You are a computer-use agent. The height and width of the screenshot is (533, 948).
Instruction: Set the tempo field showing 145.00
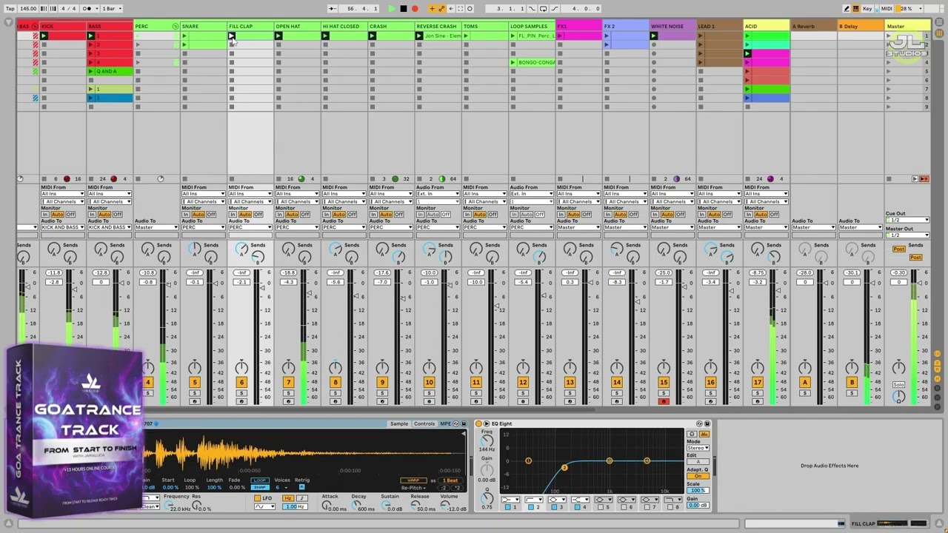click(x=27, y=9)
